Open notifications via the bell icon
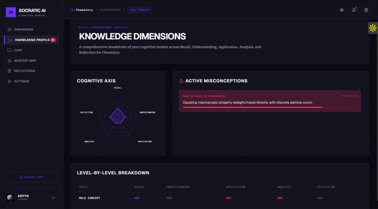The height and width of the screenshot is (209, 378). (354, 10)
